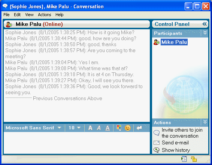Open the Help menu

pyautogui.click(x=60, y=15)
